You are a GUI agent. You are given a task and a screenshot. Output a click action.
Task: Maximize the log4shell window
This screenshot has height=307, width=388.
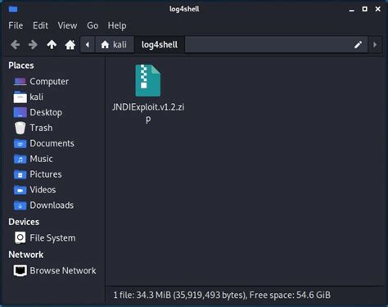[365, 9]
